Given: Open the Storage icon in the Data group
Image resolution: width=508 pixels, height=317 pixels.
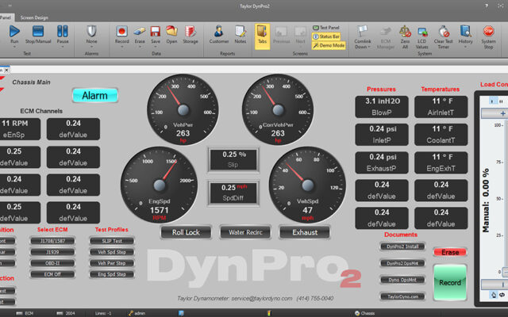Looking at the screenshot, I should tap(190, 32).
